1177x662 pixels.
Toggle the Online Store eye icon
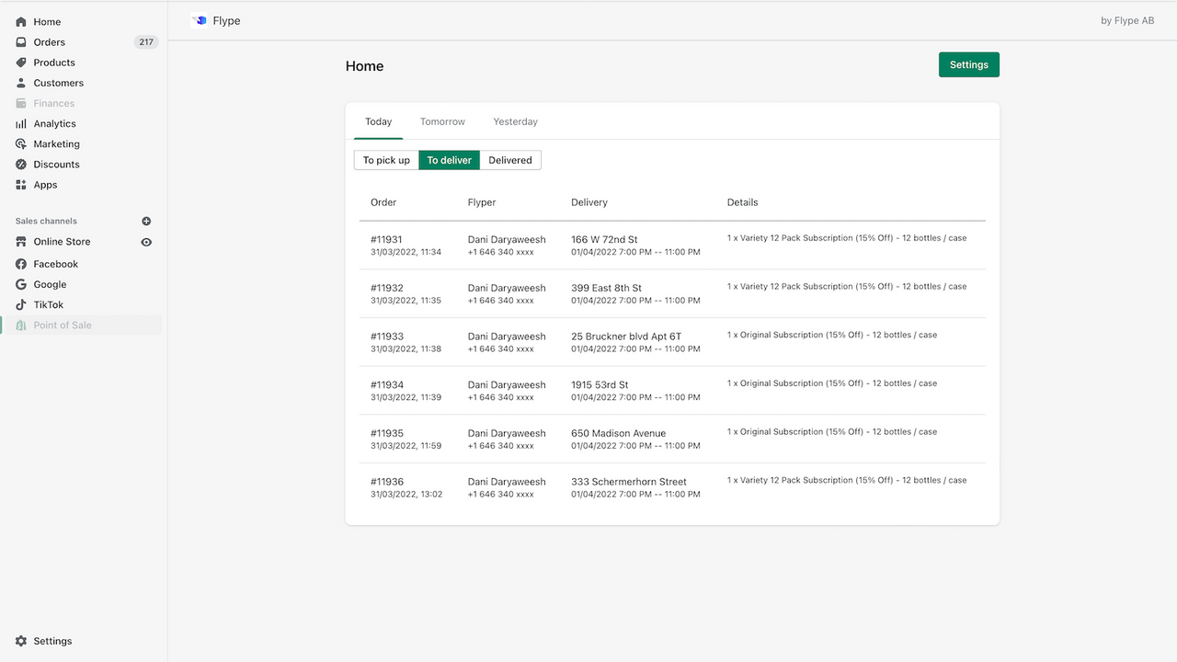146,242
